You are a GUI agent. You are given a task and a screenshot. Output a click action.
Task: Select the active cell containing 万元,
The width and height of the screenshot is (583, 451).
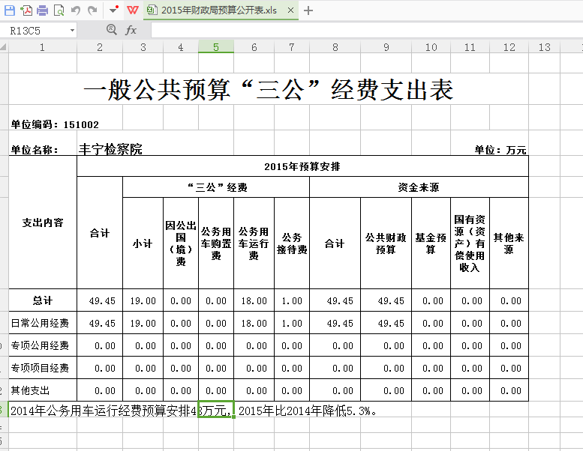216,410
